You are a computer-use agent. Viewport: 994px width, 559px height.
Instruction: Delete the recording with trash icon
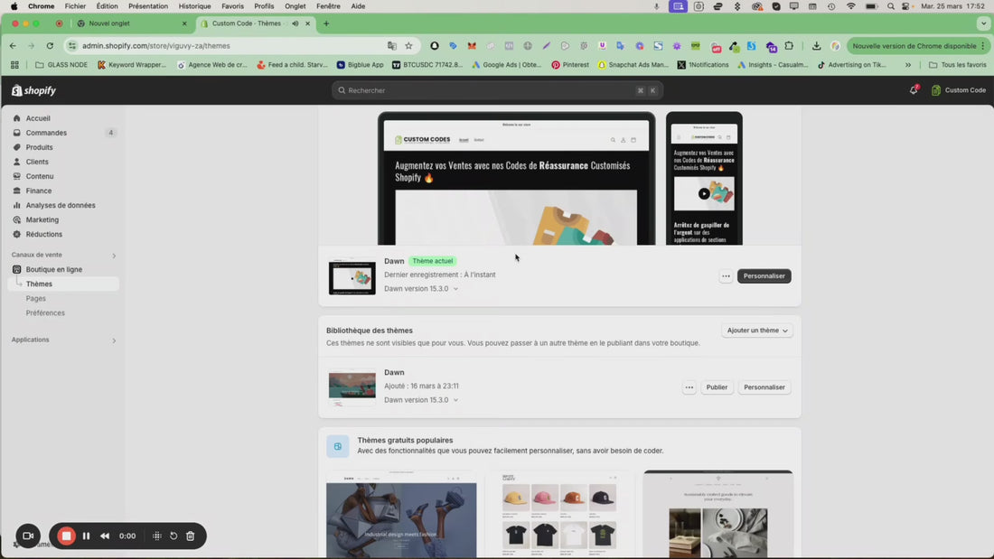click(x=190, y=536)
